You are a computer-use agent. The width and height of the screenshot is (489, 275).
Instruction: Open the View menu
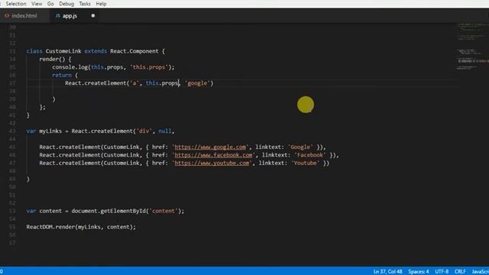click(x=37, y=4)
